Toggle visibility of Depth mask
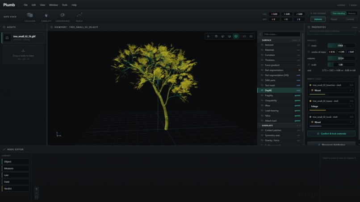The height and width of the screenshot is (202, 360). (262, 91)
